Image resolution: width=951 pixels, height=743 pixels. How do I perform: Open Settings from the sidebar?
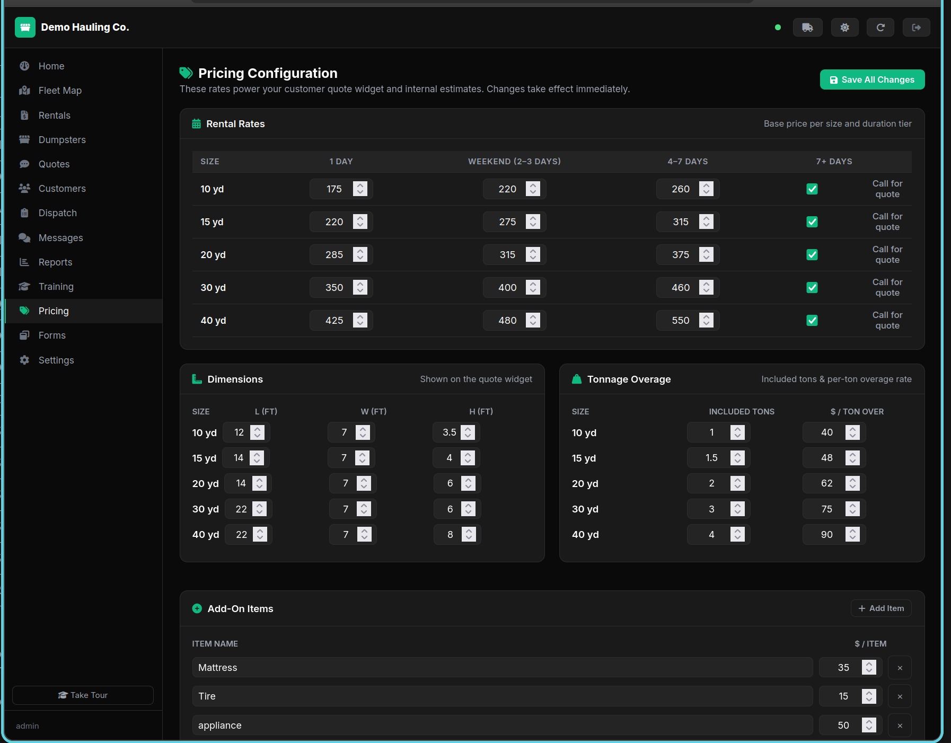point(56,360)
